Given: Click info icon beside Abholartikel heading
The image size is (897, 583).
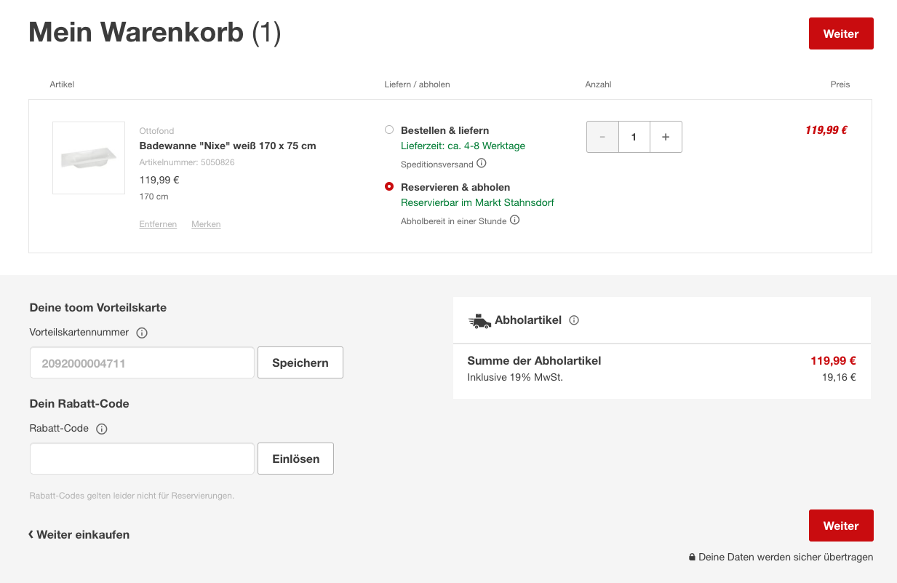Looking at the screenshot, I should coord(574,320).
